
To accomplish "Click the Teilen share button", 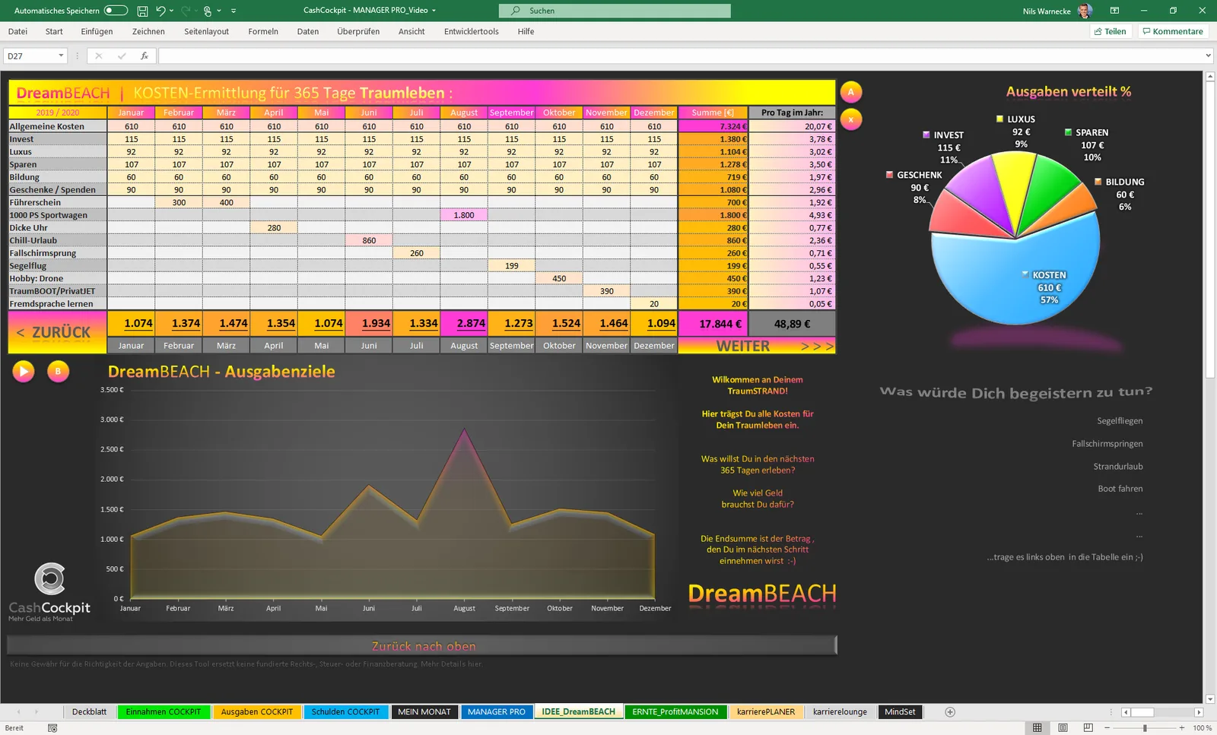I will coord(1111,31).
